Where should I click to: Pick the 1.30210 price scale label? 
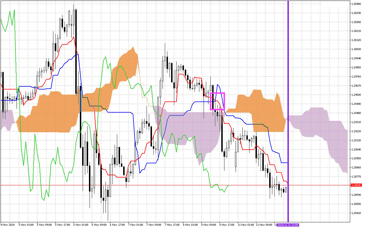pos(356,31)
